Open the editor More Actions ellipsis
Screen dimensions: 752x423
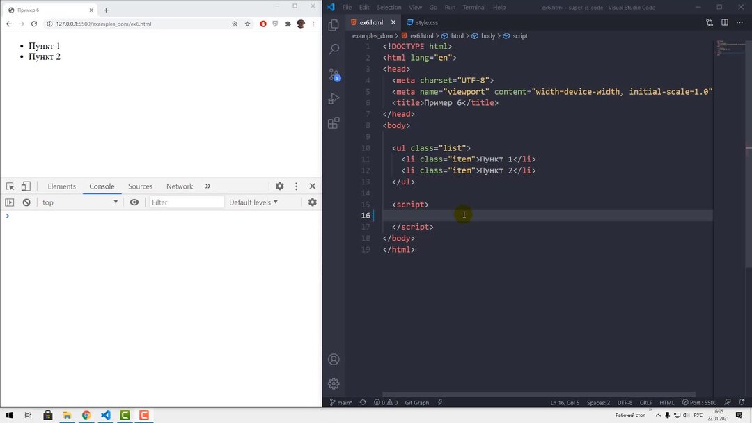pyautogui.click(x=739, y=22)
